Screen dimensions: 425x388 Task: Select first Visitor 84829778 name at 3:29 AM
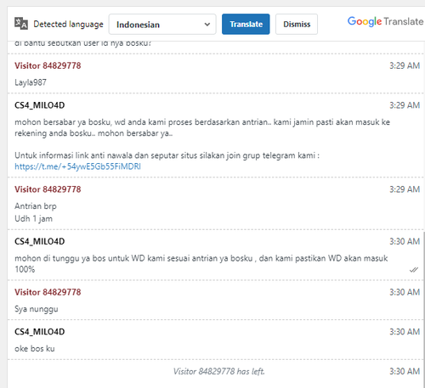[x=48, y=65]
